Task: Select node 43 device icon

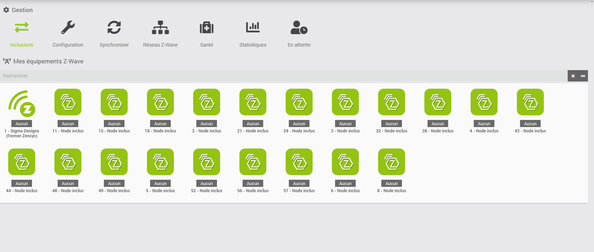Action: pos(530,102)
